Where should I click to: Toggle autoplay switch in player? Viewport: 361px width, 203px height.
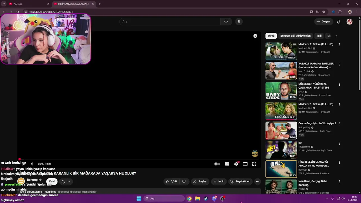pyautogui.click(x=217, y=164)
